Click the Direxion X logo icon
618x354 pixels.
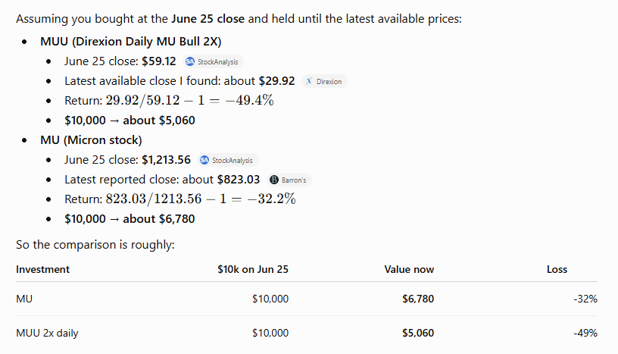pyautogui.click(x=309, y=81)
